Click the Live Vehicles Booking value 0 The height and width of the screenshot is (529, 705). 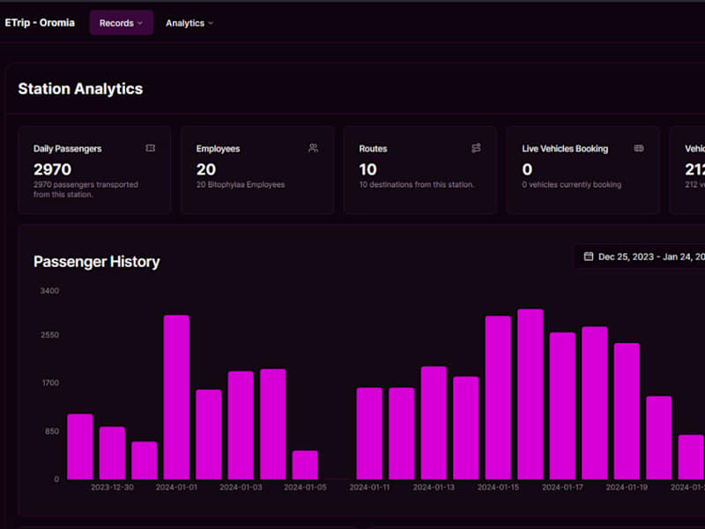point(527,169)
